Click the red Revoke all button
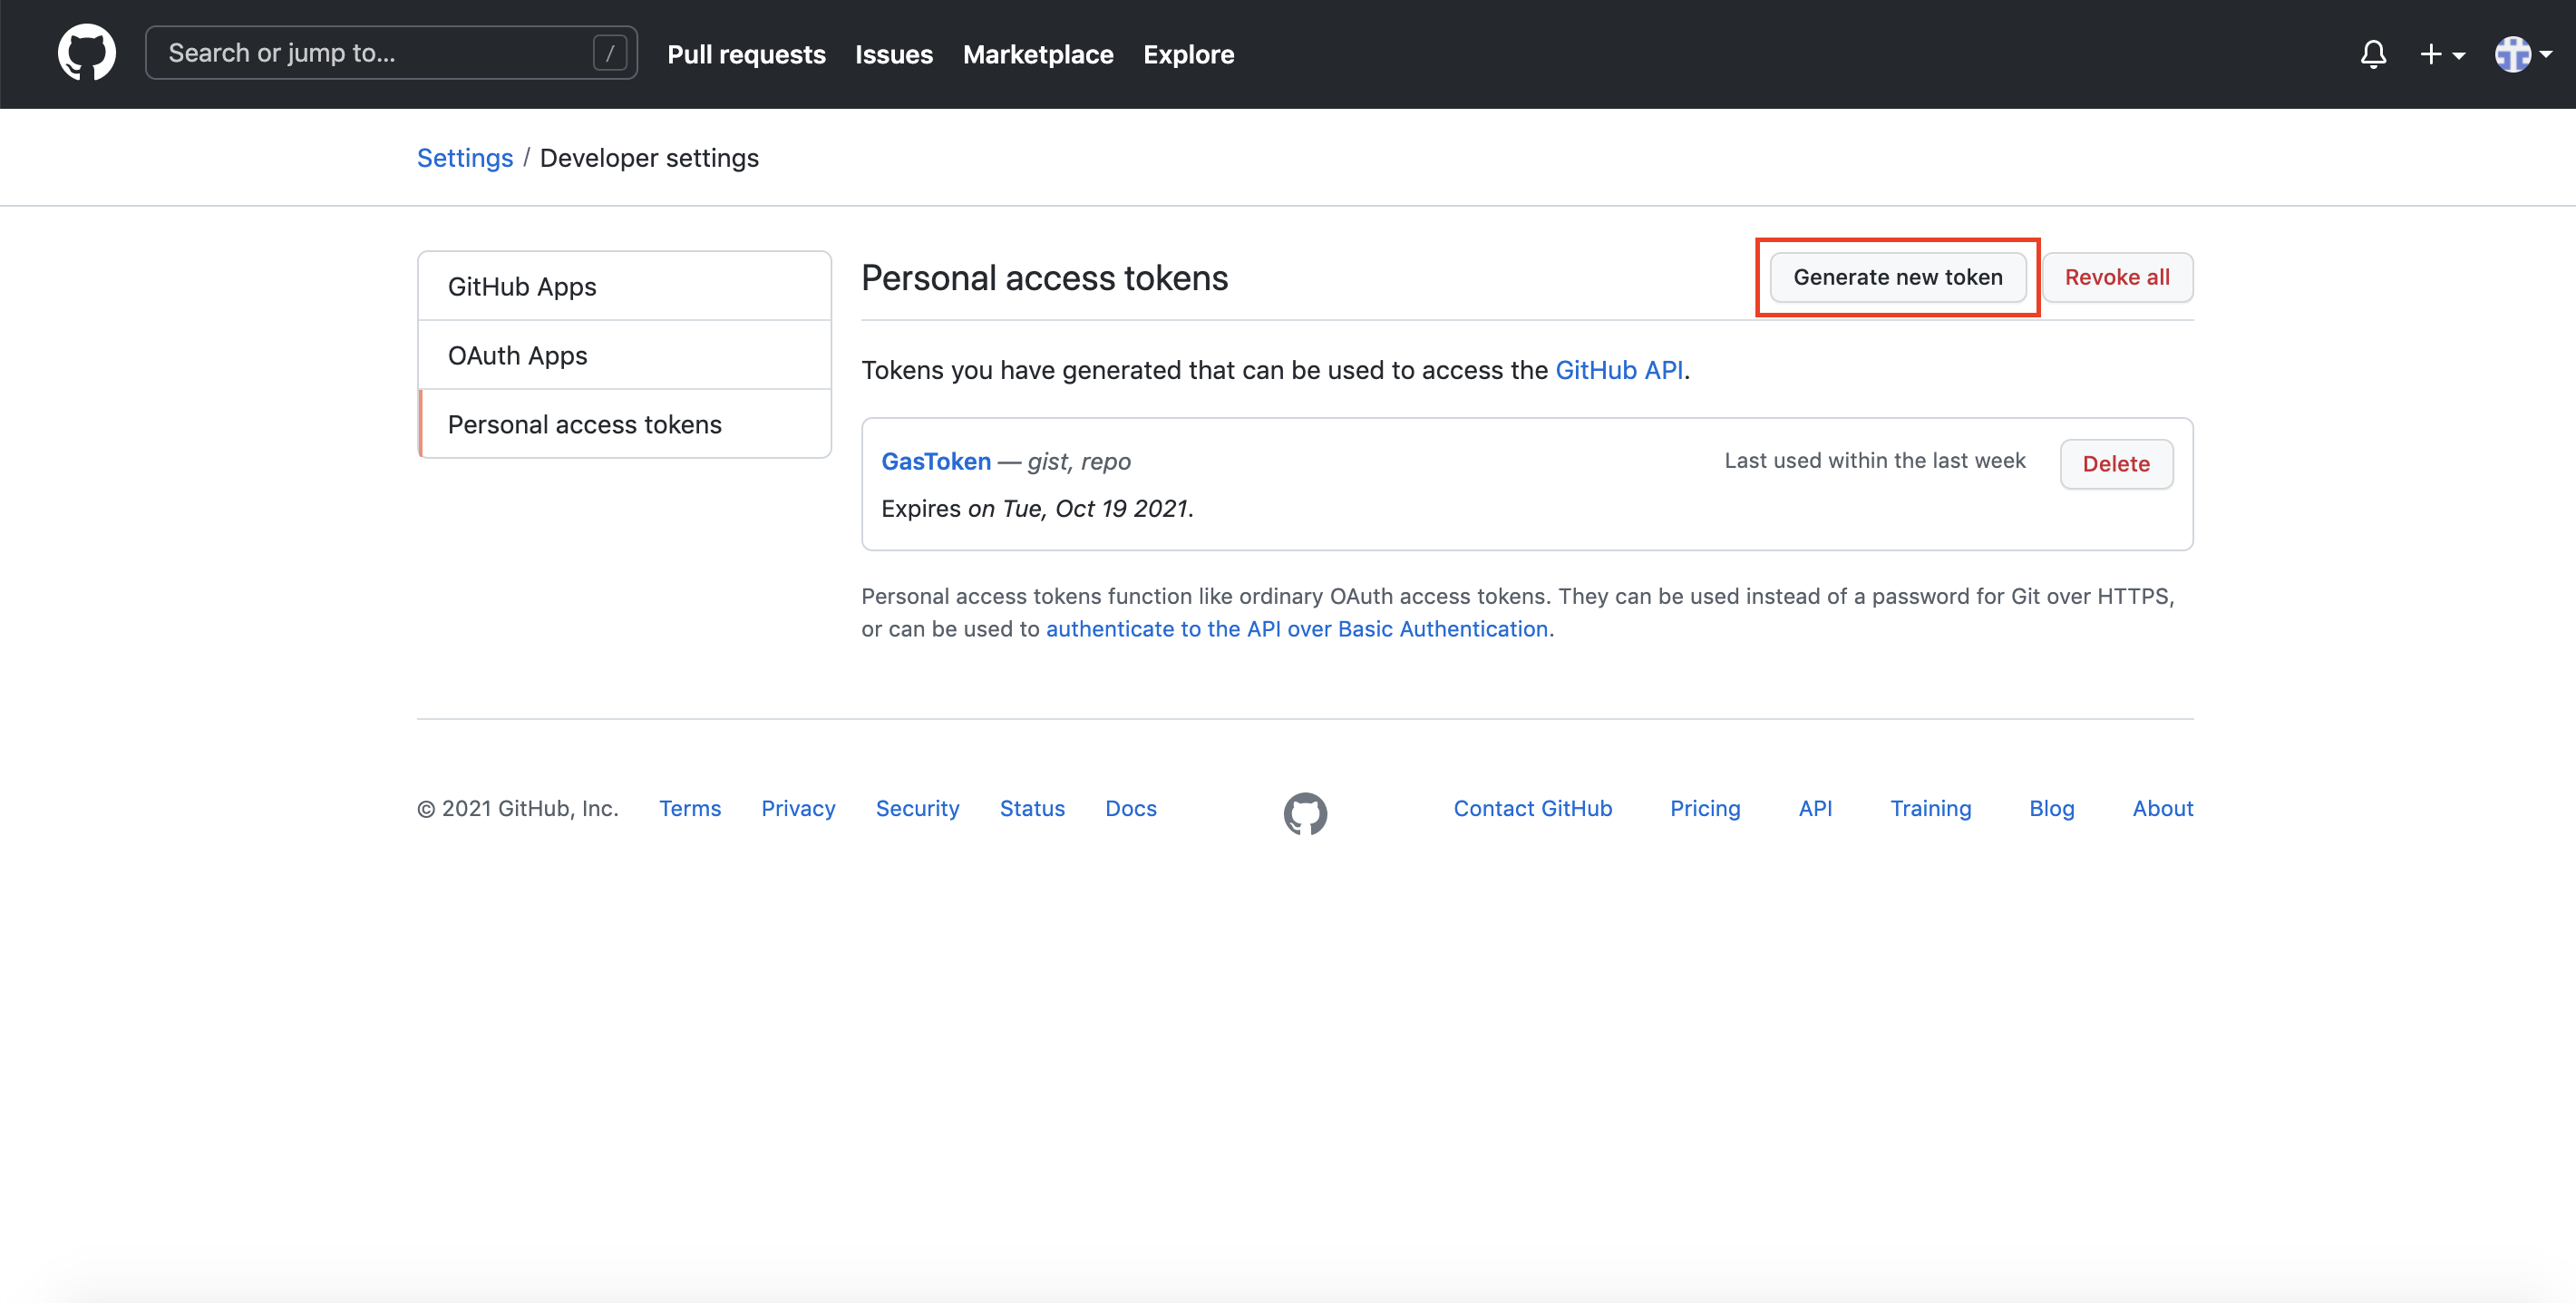The width and height of the screenshot is (2576, 1303). point(2116,277)
